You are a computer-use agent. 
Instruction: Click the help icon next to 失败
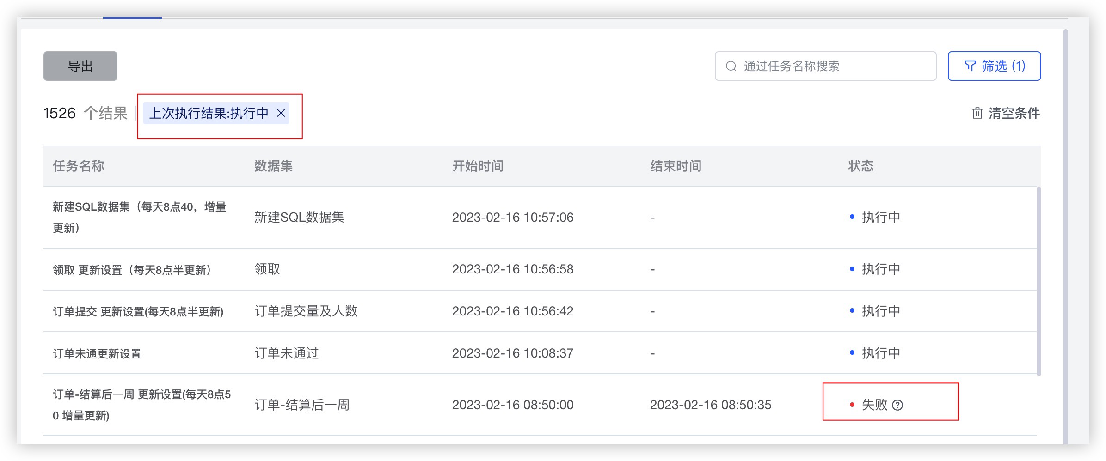coord(897,405)
